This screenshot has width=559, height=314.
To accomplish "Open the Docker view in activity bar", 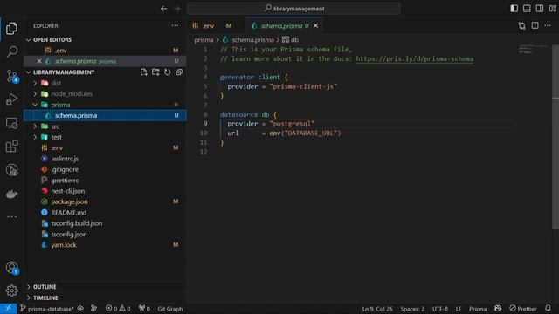I will coord(11,194).
